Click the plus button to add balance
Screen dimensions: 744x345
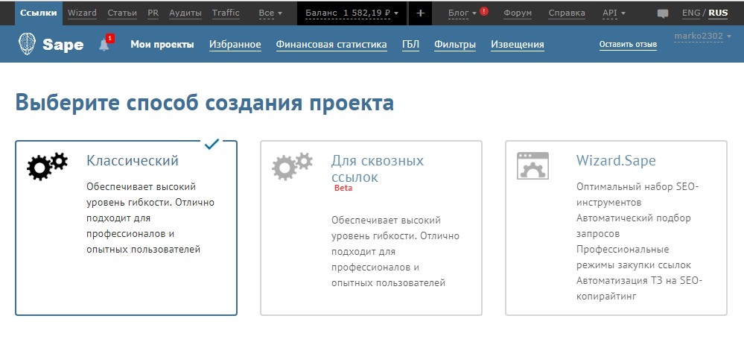pyautogui.click(x=420, y=13)
